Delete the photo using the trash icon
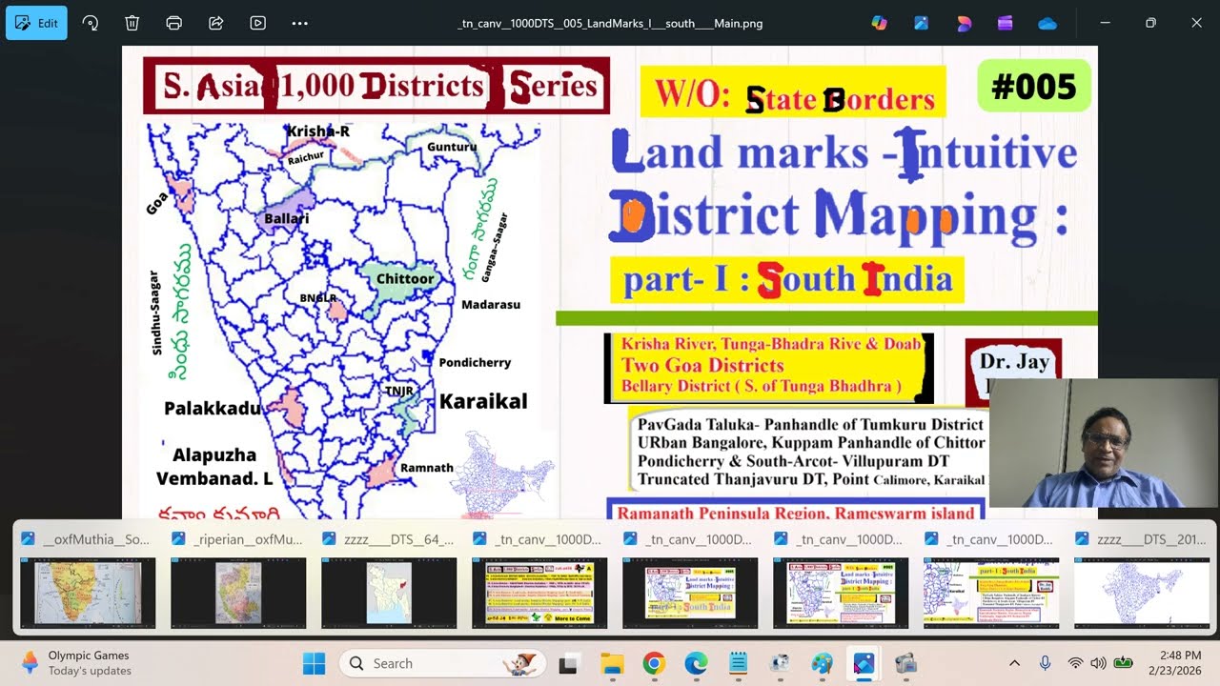Screen dimensions: 1220x686 132,23
